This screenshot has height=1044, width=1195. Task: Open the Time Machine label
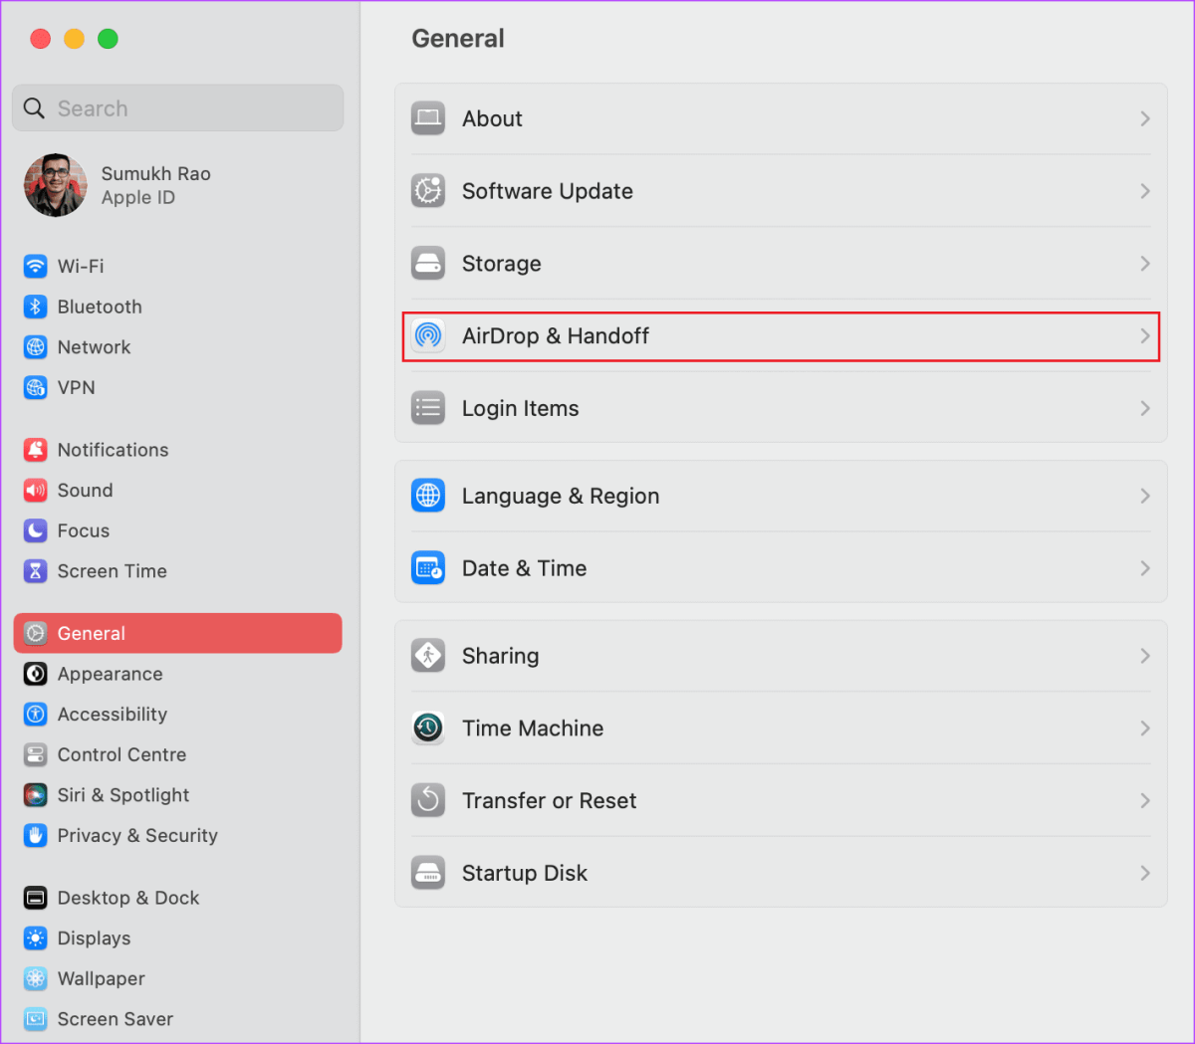click(533, 729)
